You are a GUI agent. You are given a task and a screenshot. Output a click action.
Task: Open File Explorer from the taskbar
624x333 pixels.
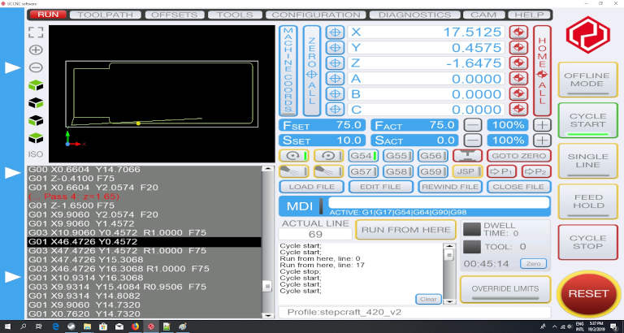tap(87, 327)
